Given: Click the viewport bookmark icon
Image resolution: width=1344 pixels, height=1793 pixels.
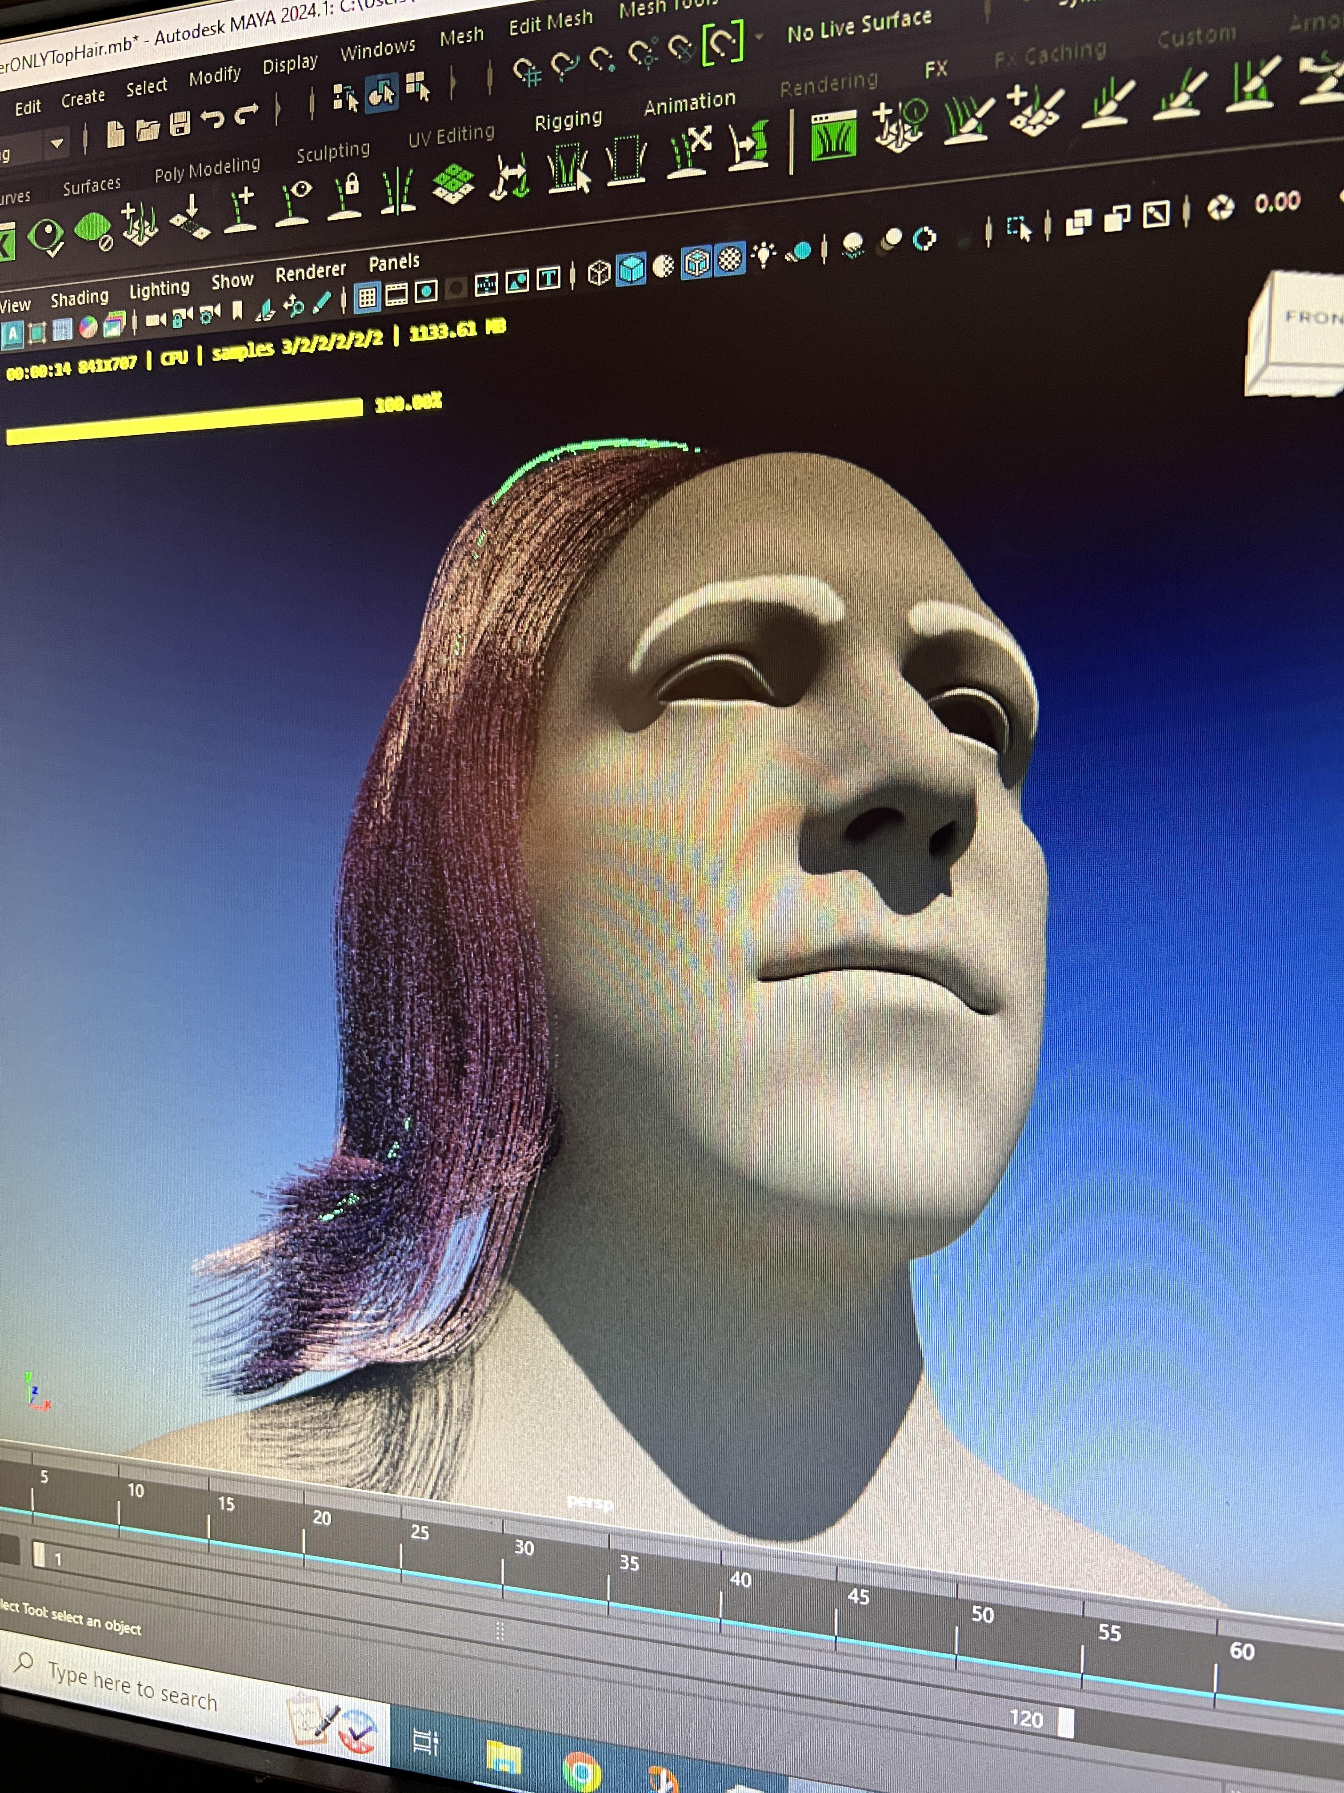Looking at the screenshot, I should point(237,311).
